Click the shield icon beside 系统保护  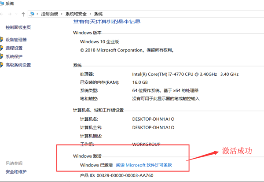[1, 56]
